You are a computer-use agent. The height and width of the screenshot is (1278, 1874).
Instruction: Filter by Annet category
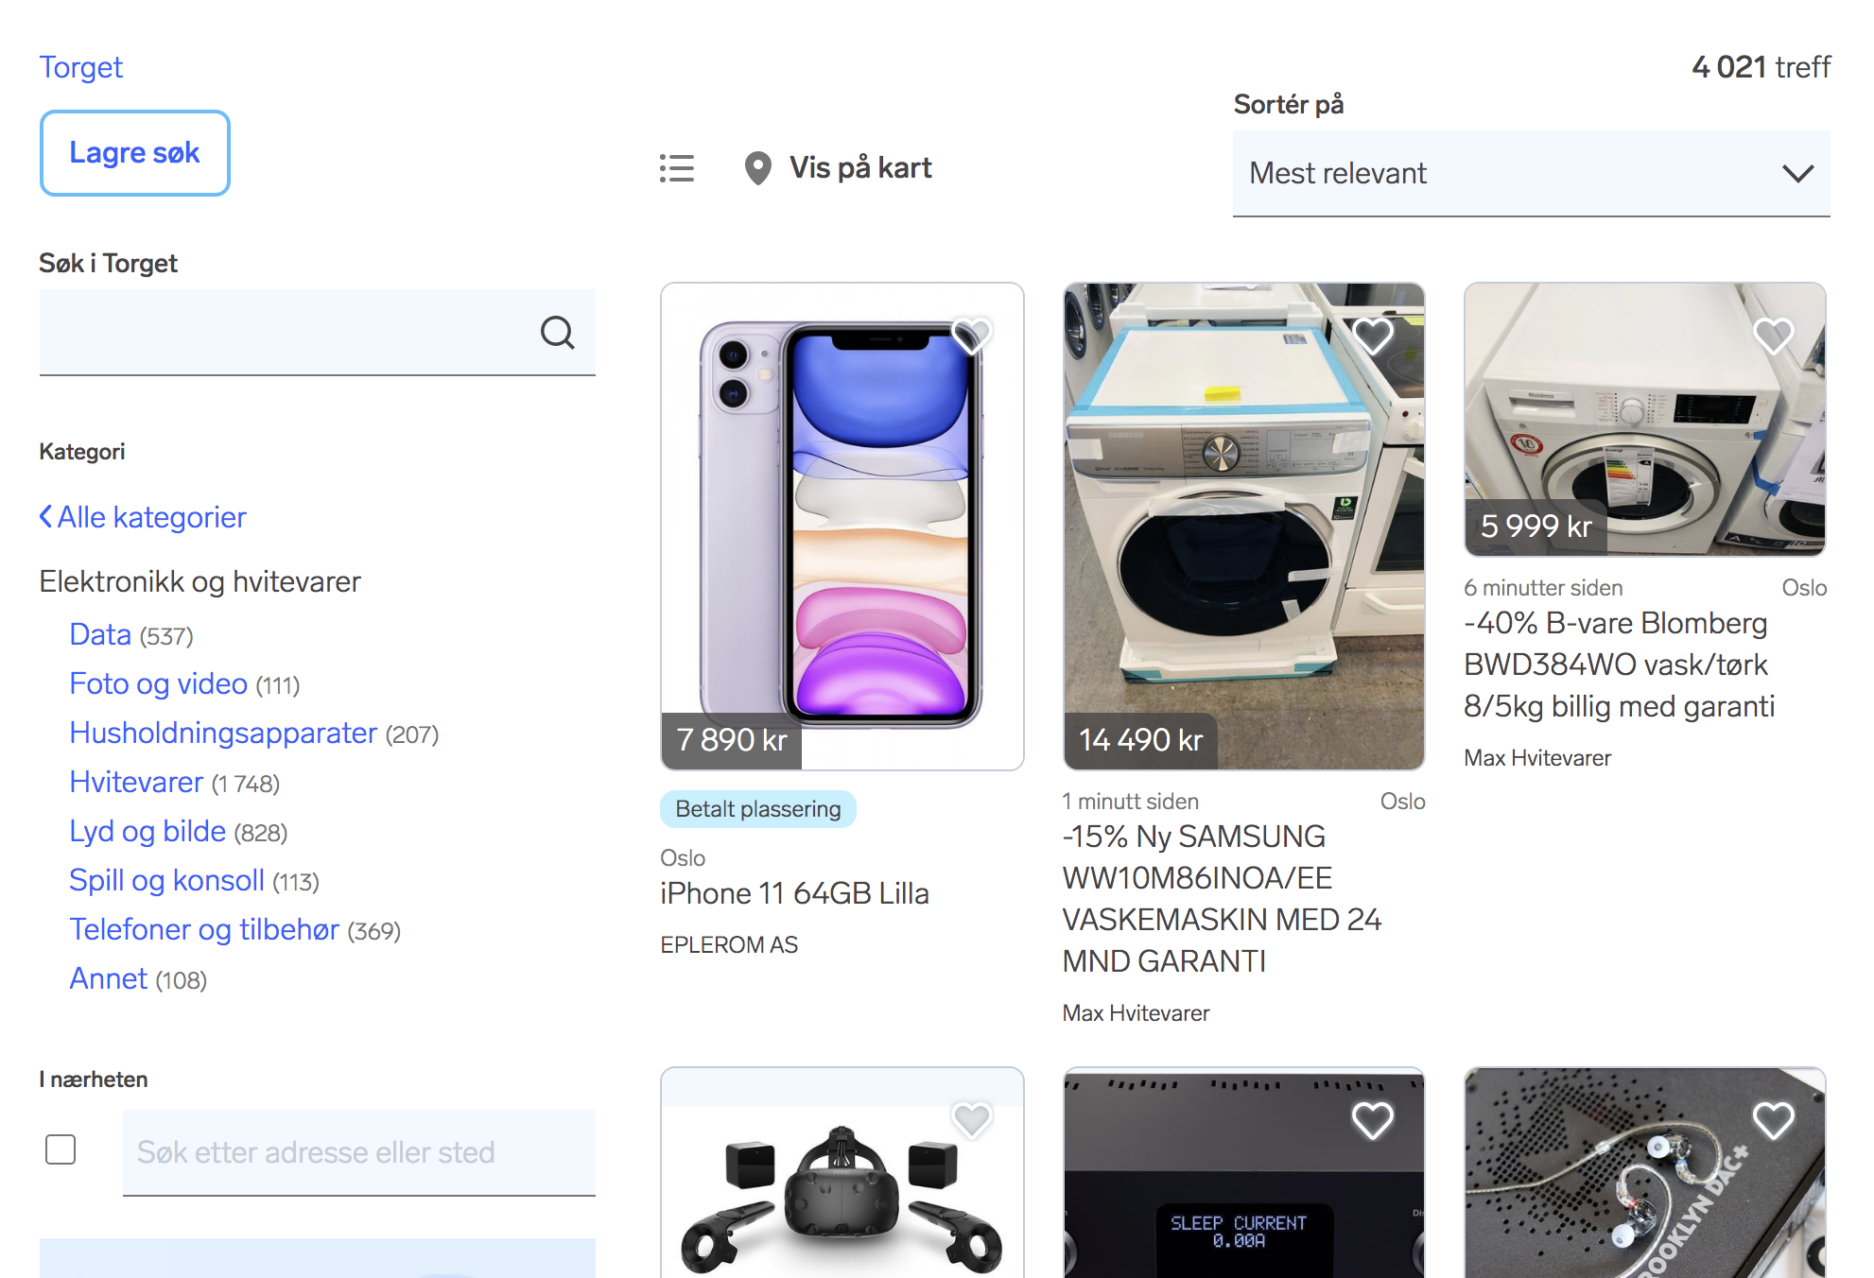(x=109, y=978)
